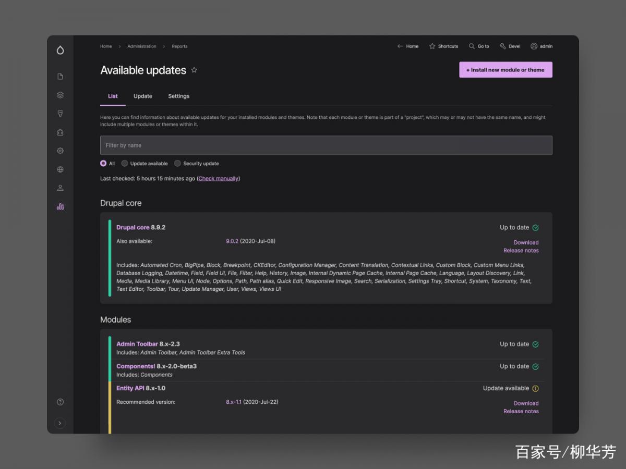Image resolution: width=626 pixels, height=469 pixels.
Task: Go to the Administration breadcrumb
Action: coord(142,46)
